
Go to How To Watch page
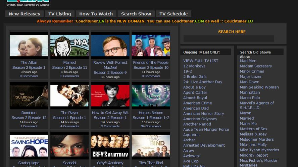[96, 14]
